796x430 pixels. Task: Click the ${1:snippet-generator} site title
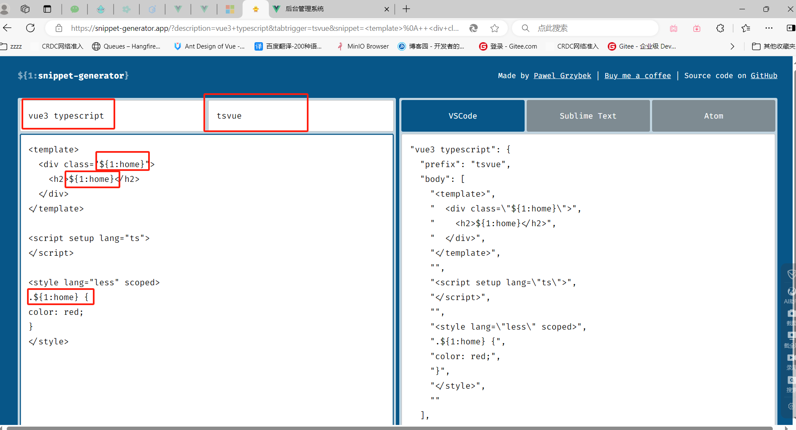(x=73, y=76)
